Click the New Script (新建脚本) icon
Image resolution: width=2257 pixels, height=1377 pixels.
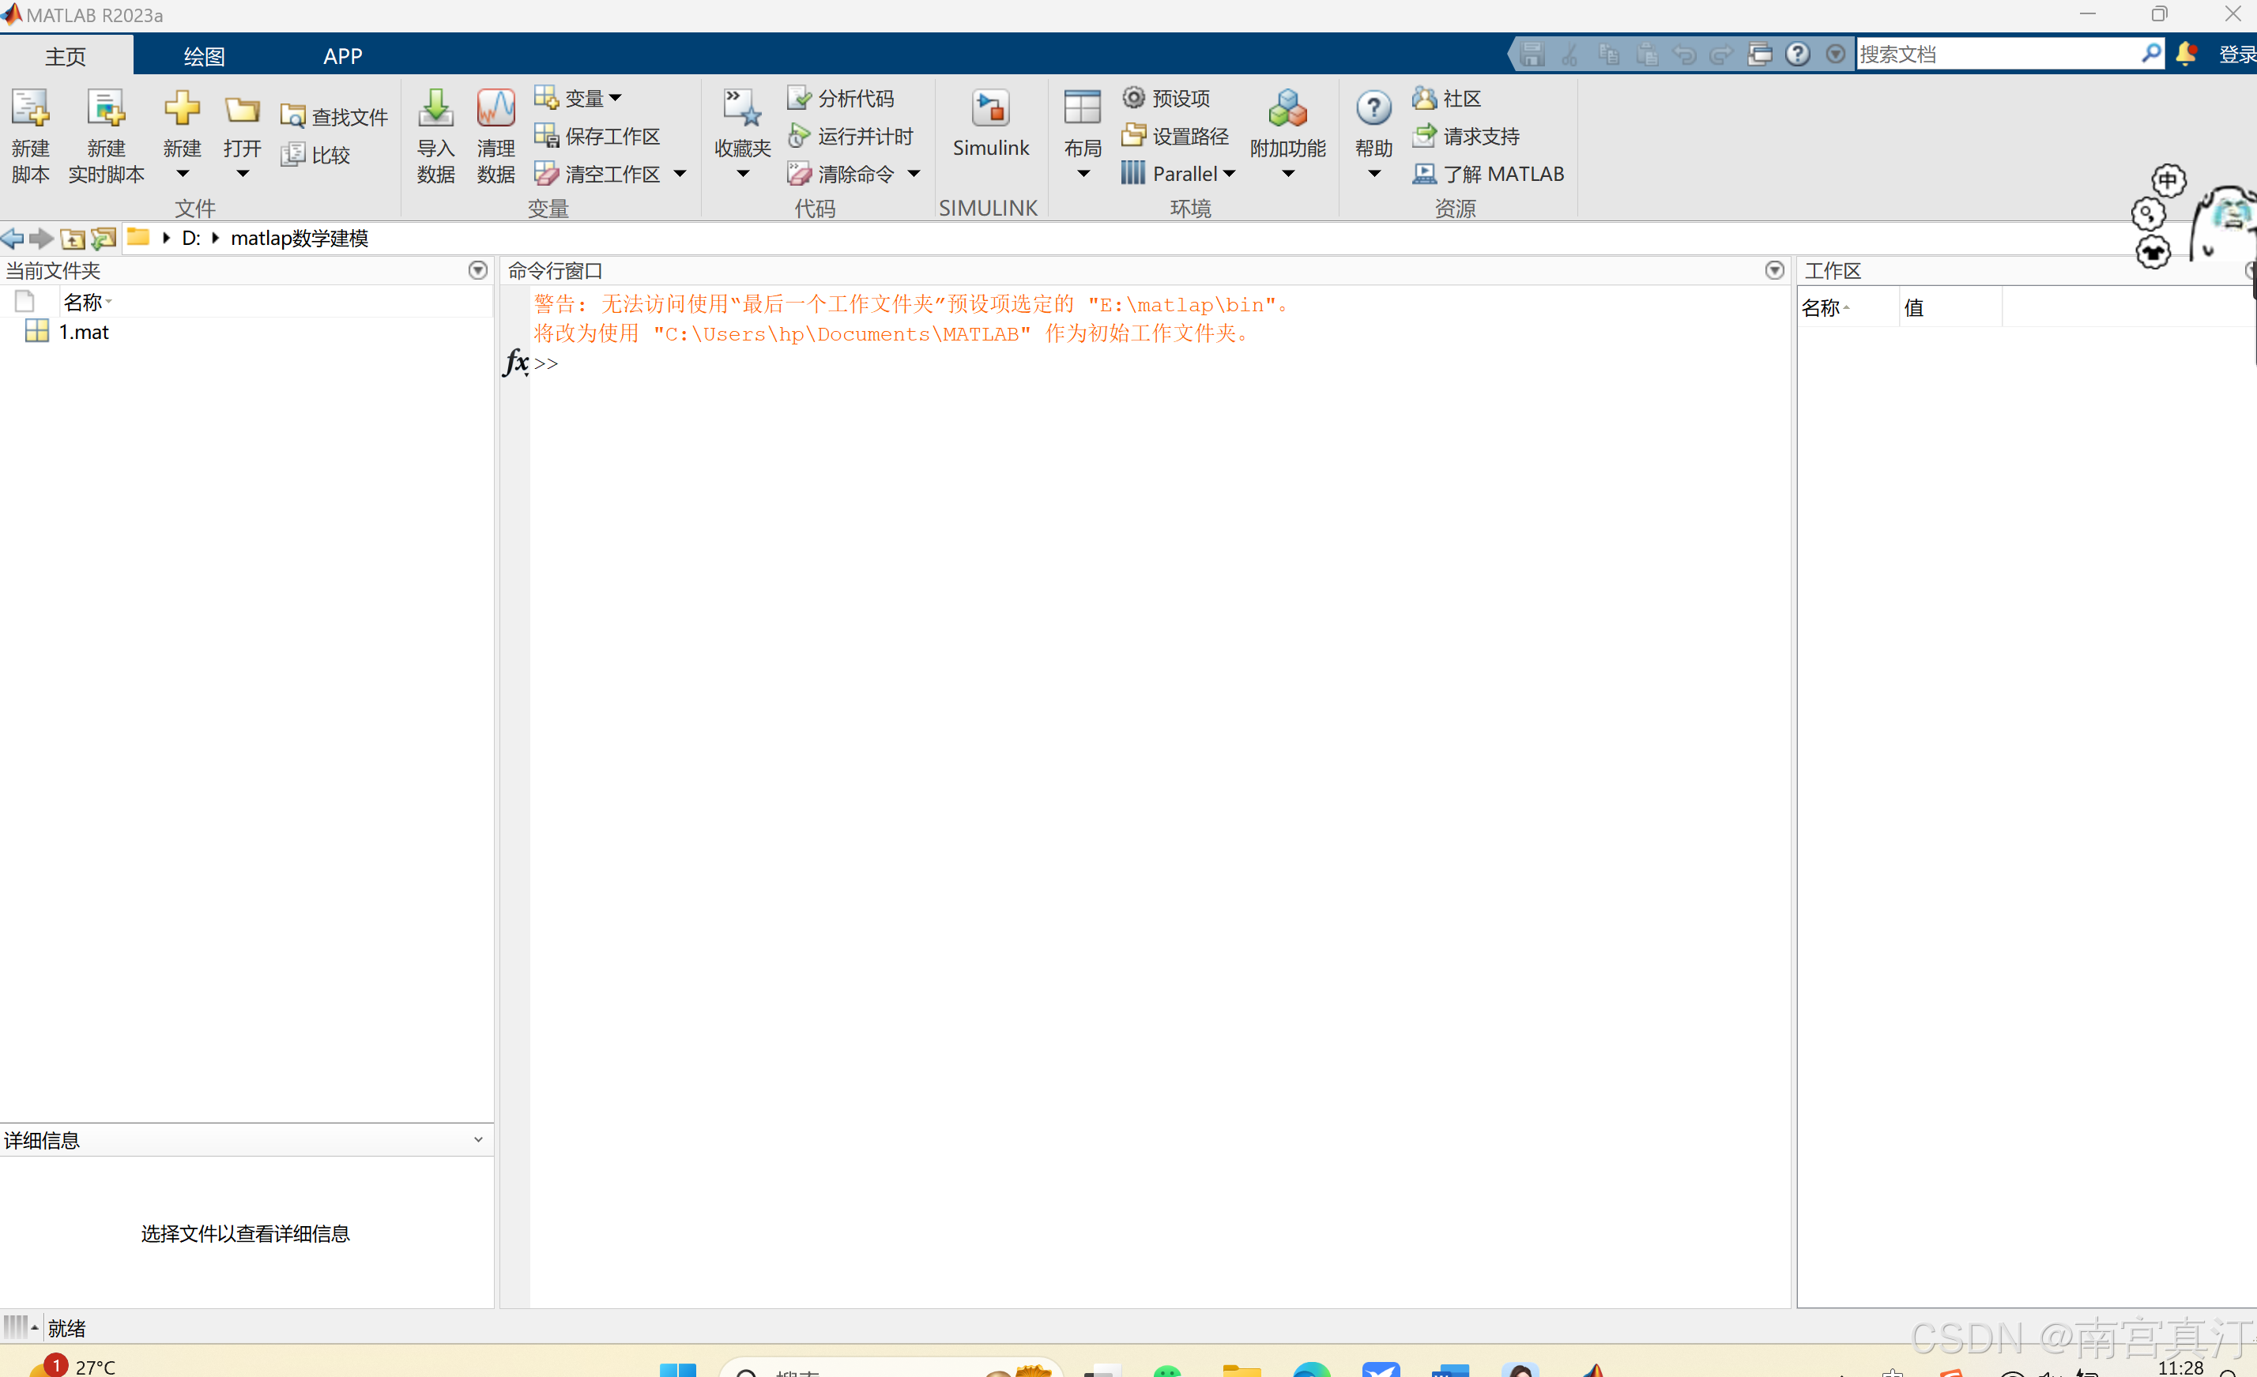(30, 108)
